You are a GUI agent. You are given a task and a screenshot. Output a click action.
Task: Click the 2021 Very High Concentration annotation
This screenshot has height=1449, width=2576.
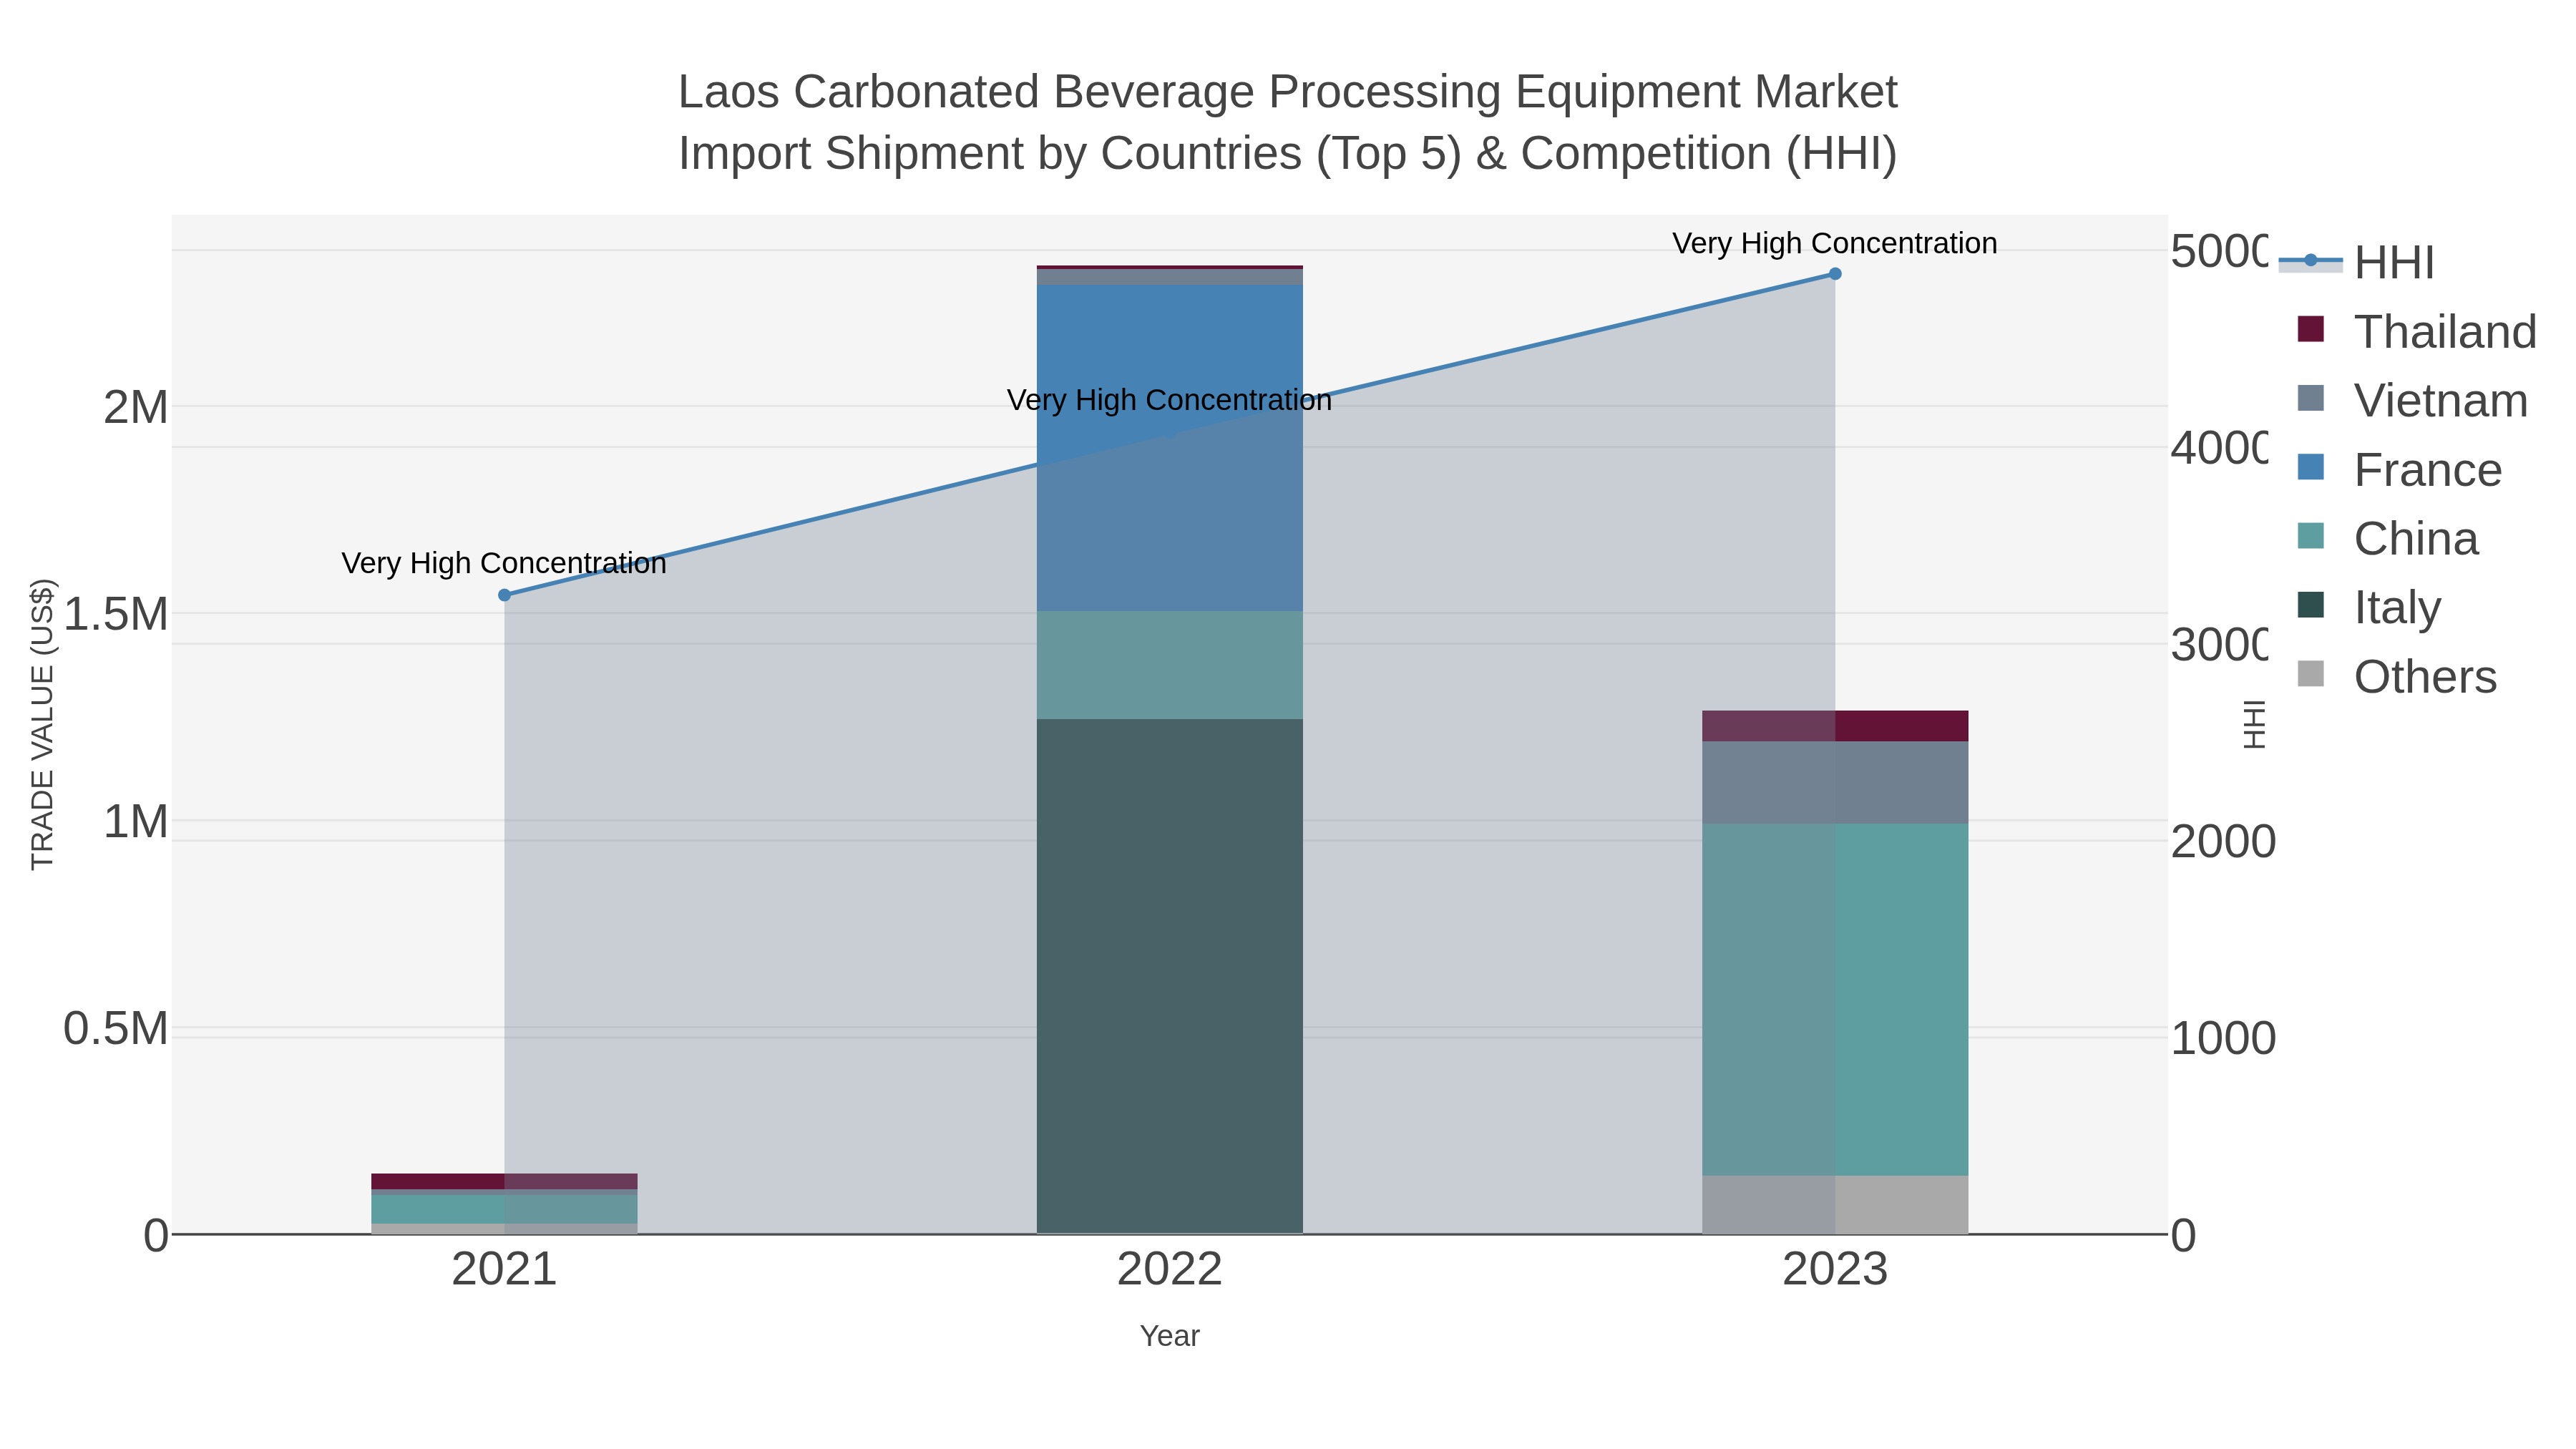click(x=504, y=563)
